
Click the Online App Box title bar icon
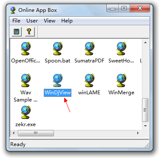point(13,10)
